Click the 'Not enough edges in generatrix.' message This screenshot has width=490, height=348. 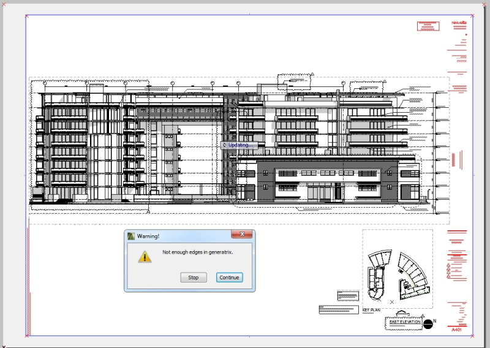(197, 252)
